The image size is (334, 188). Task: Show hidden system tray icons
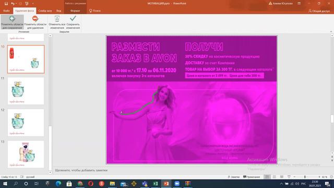(x=281, y=183)
